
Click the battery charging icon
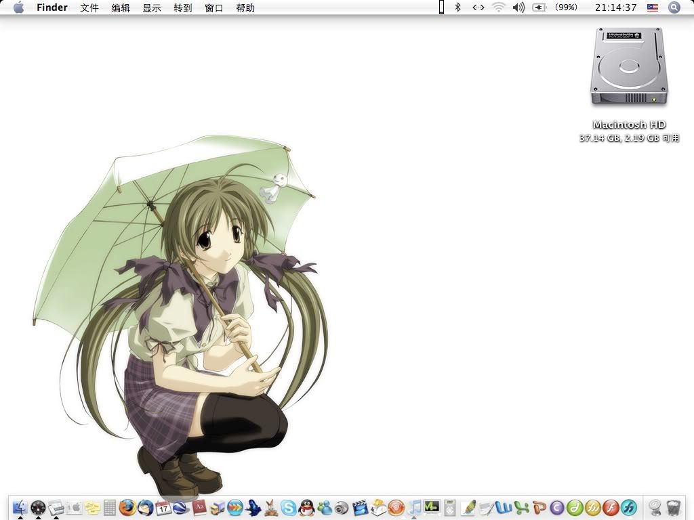[x=539, y=7]
